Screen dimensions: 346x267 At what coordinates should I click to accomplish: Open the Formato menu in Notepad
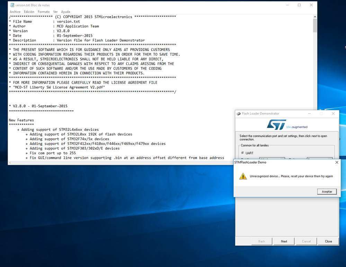[44, 12]
